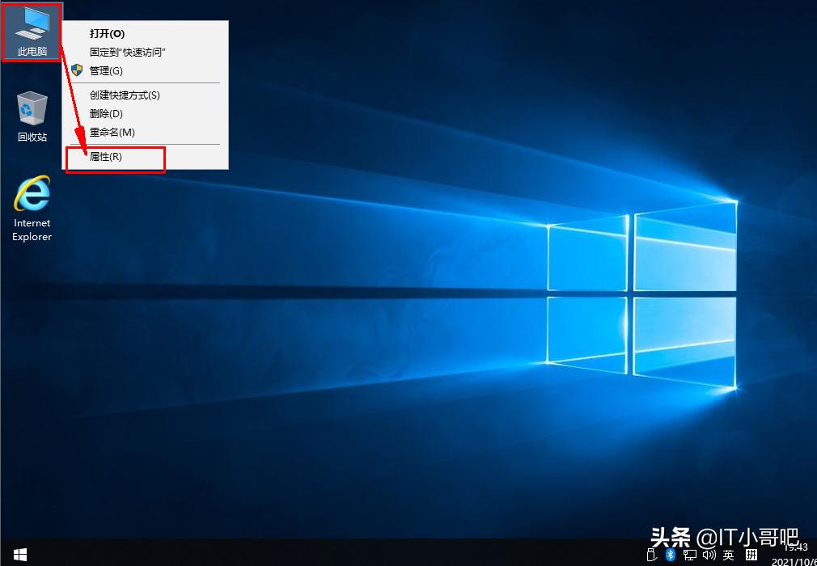Click the 管理(G) shield icon in the menu
The width and height of the screenshot is (817, 566).
click(x=78, y=70)
